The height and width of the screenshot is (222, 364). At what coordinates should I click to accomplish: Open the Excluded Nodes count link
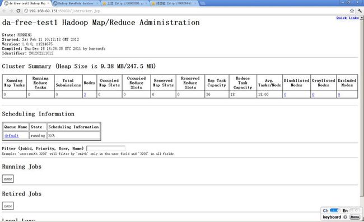coord(339,95)
